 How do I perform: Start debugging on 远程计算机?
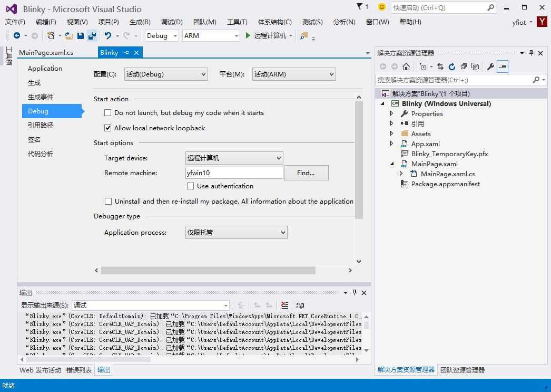(x=266, y=36)
